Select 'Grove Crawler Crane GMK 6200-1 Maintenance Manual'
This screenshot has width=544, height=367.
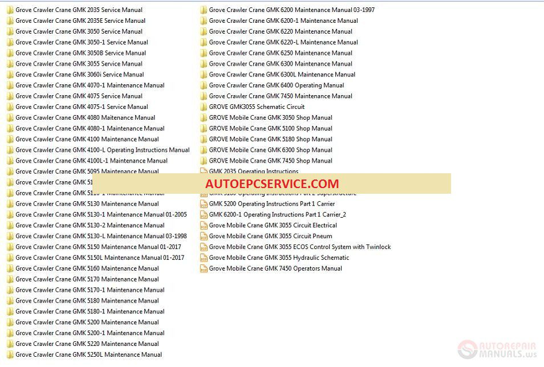tap(283, 21)
